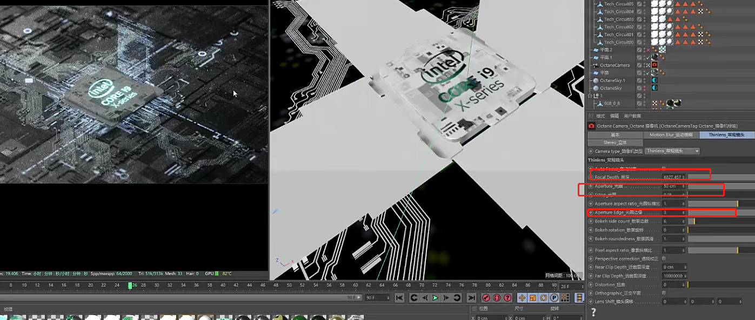Viewport: 755px width, 320px height.
Task: Click the red keyframe selection question-mark icon
Action: click(x=507, y=297)
